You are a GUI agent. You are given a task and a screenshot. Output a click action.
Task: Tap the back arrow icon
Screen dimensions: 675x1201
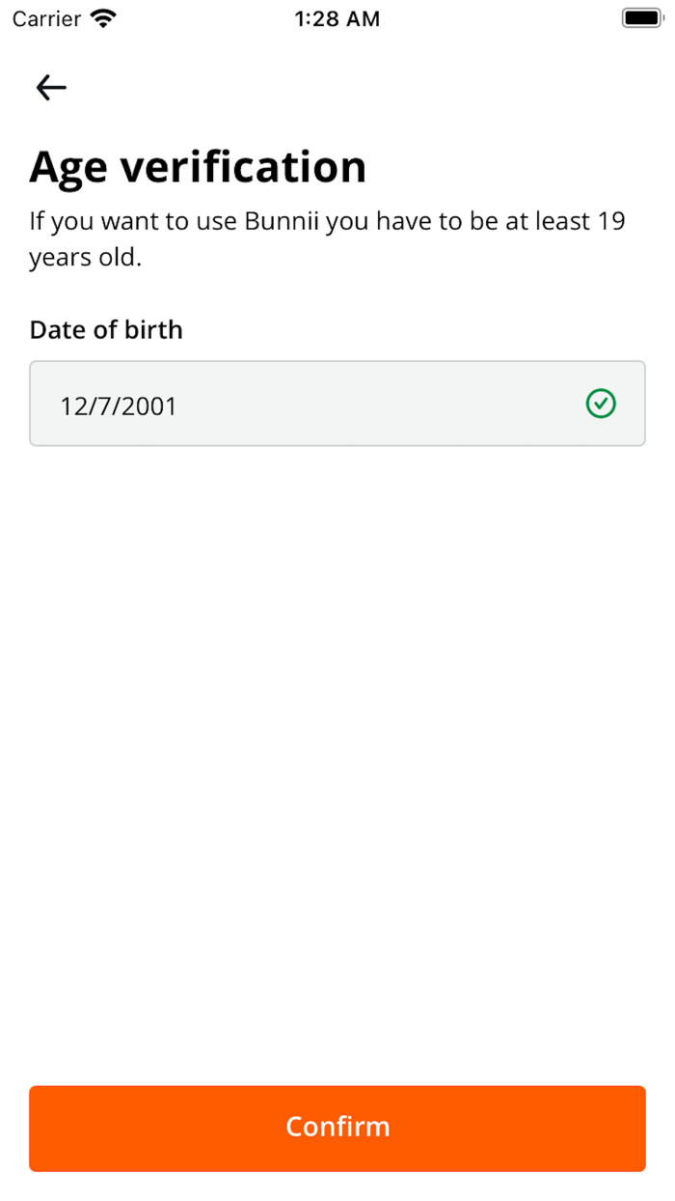(x=51, y=88)
